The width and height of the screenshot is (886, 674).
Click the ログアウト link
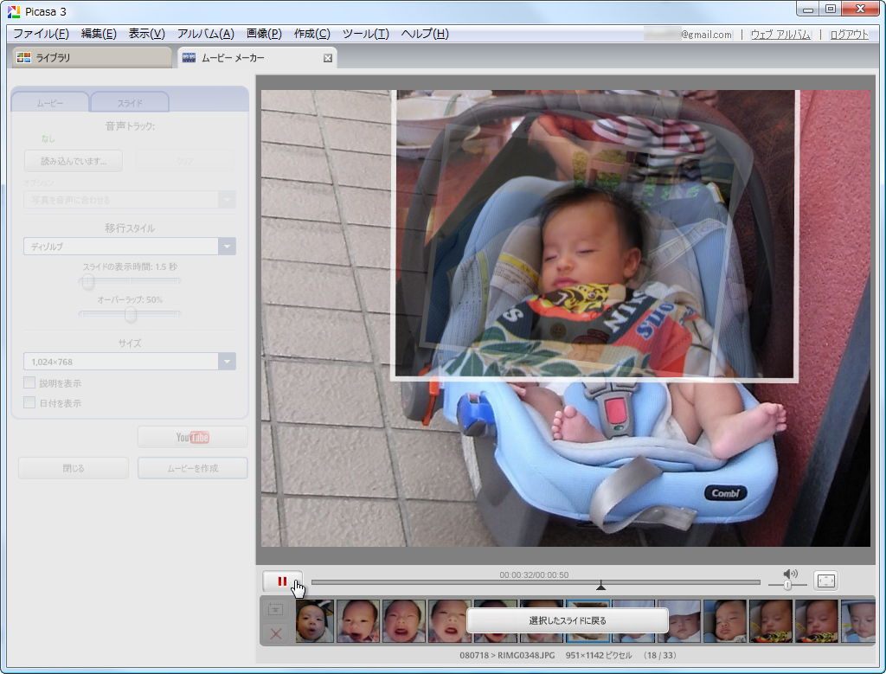coord(849,35)
